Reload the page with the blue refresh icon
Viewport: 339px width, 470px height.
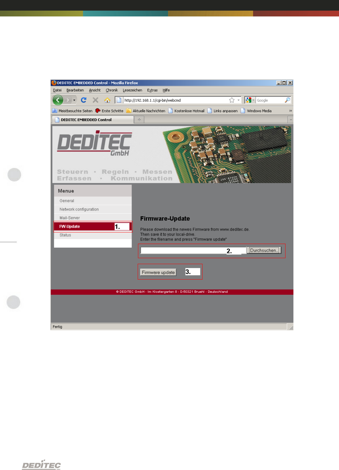83,100
